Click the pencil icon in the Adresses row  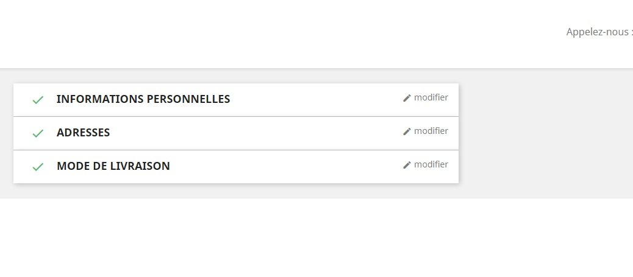407,131
